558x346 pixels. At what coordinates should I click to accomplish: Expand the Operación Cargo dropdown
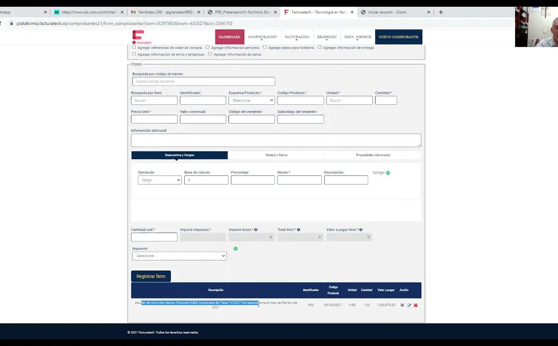point(160,180)
